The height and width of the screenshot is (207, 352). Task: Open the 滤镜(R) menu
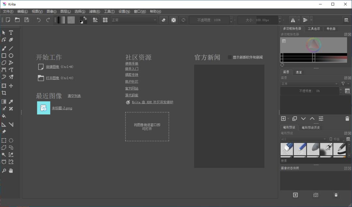pyautogui.click(x=95, y=11)
